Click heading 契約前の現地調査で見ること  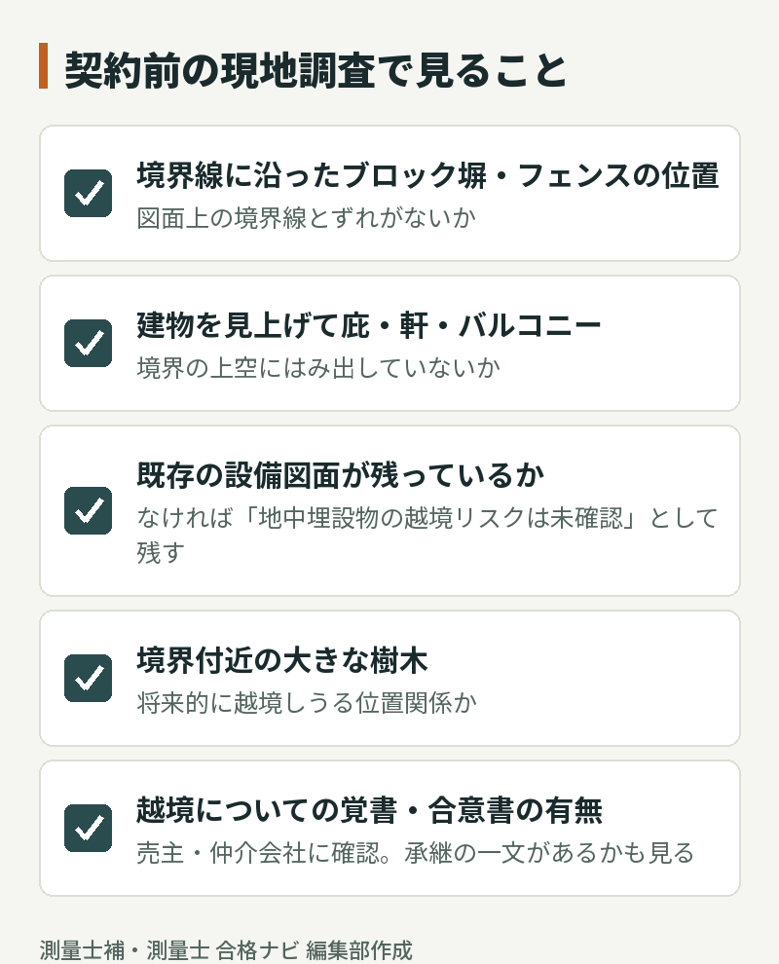click(x=315, y=69)
